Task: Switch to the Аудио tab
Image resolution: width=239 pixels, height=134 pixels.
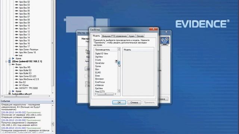Action: 131,36
